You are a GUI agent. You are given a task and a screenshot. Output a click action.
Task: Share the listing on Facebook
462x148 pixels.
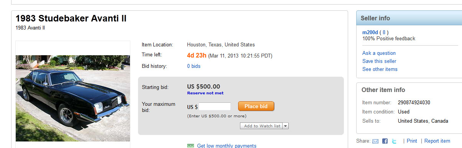[385, 141]
